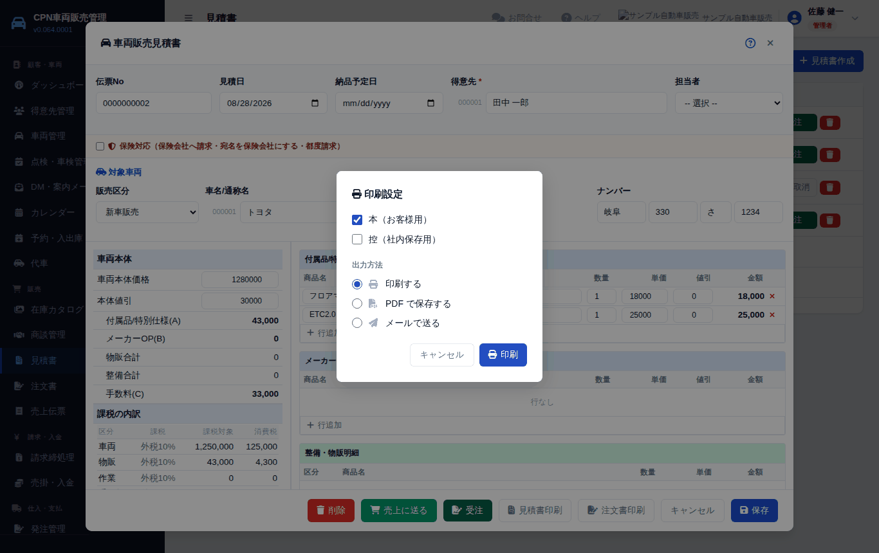Screen dimensions: 879x553
Task: Click the 印刷 button in print settings
Action: point(503,355)
